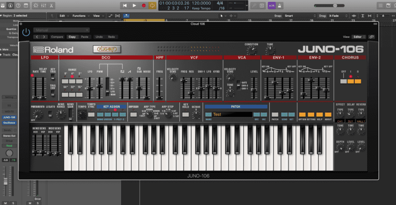396x205 pixels.
Task: Open the Editors scissors icon
Action: (x=51, y=5)
